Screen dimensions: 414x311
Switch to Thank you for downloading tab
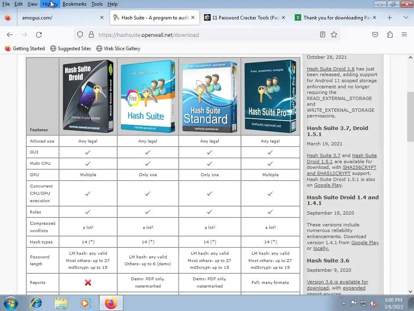pyautogui.click(x=336, y=18)
